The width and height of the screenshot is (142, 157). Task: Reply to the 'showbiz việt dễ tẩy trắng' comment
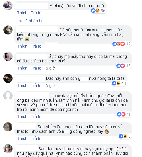click(x=37, y=117)
